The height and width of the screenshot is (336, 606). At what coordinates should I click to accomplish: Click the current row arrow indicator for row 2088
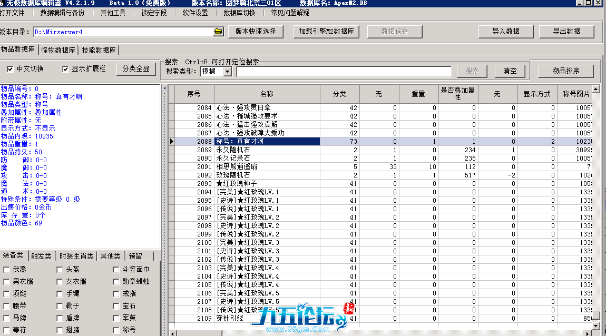coord(171,142)
